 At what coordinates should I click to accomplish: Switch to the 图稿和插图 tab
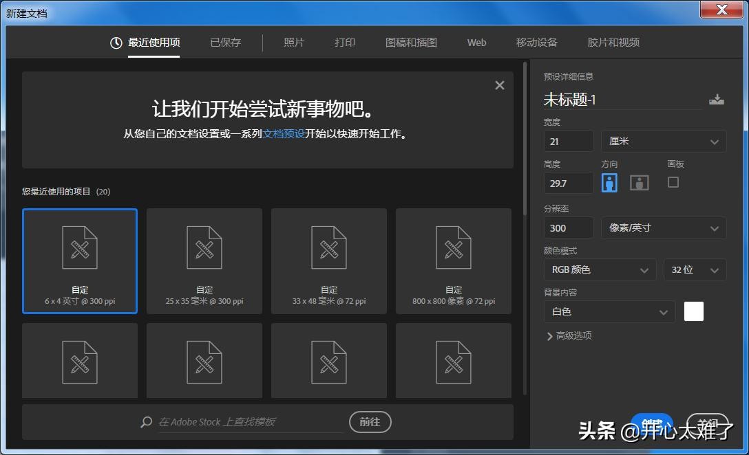pos(411,43)
